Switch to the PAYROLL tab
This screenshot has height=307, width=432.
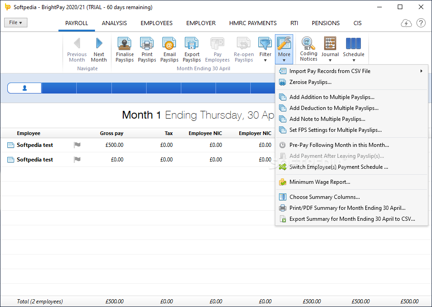pyautogui.click(x=77, y=23)
